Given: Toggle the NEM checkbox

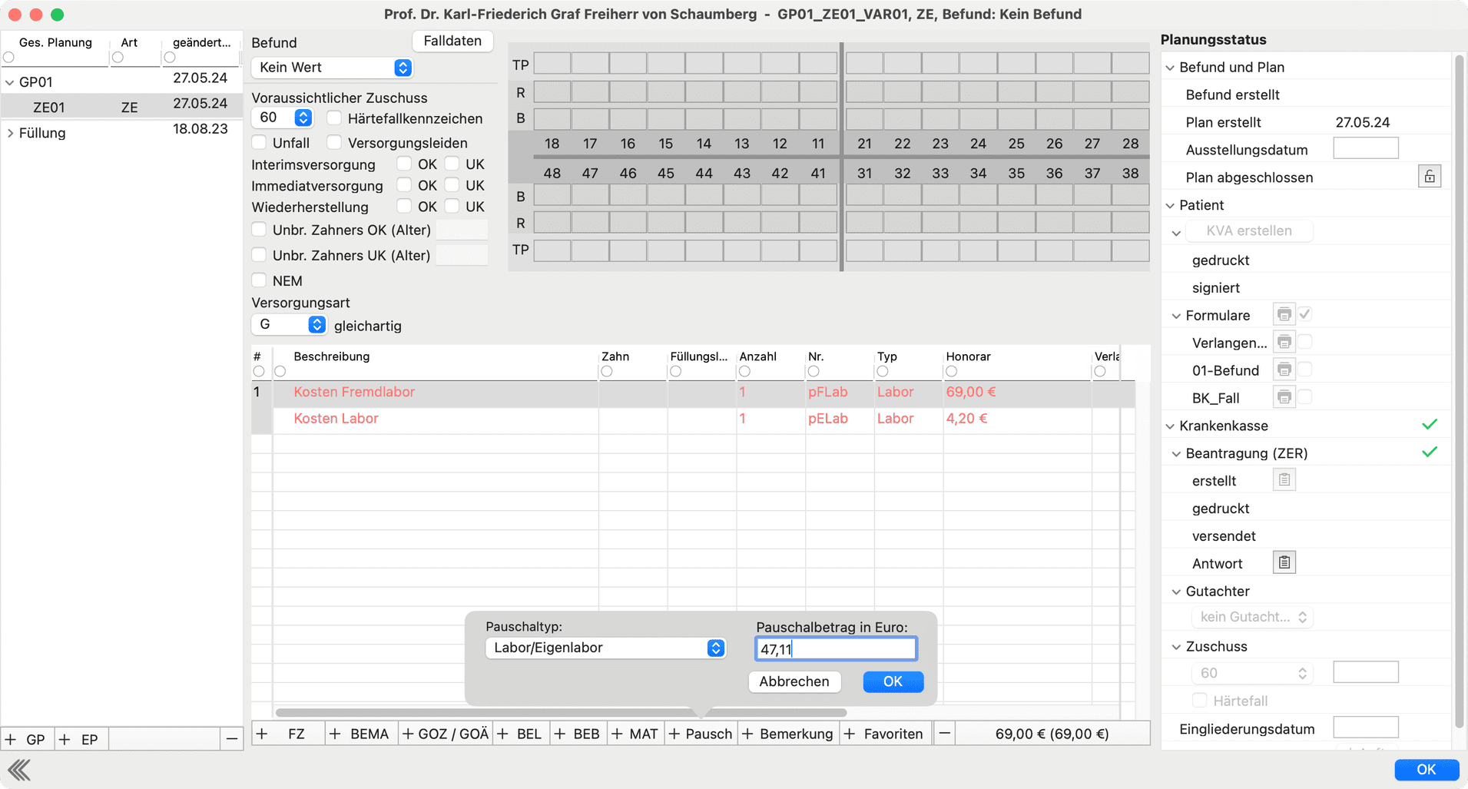Looking at the screenshot, I should click(259, 280).
